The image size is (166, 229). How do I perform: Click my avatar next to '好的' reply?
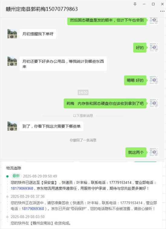point(154,47)
